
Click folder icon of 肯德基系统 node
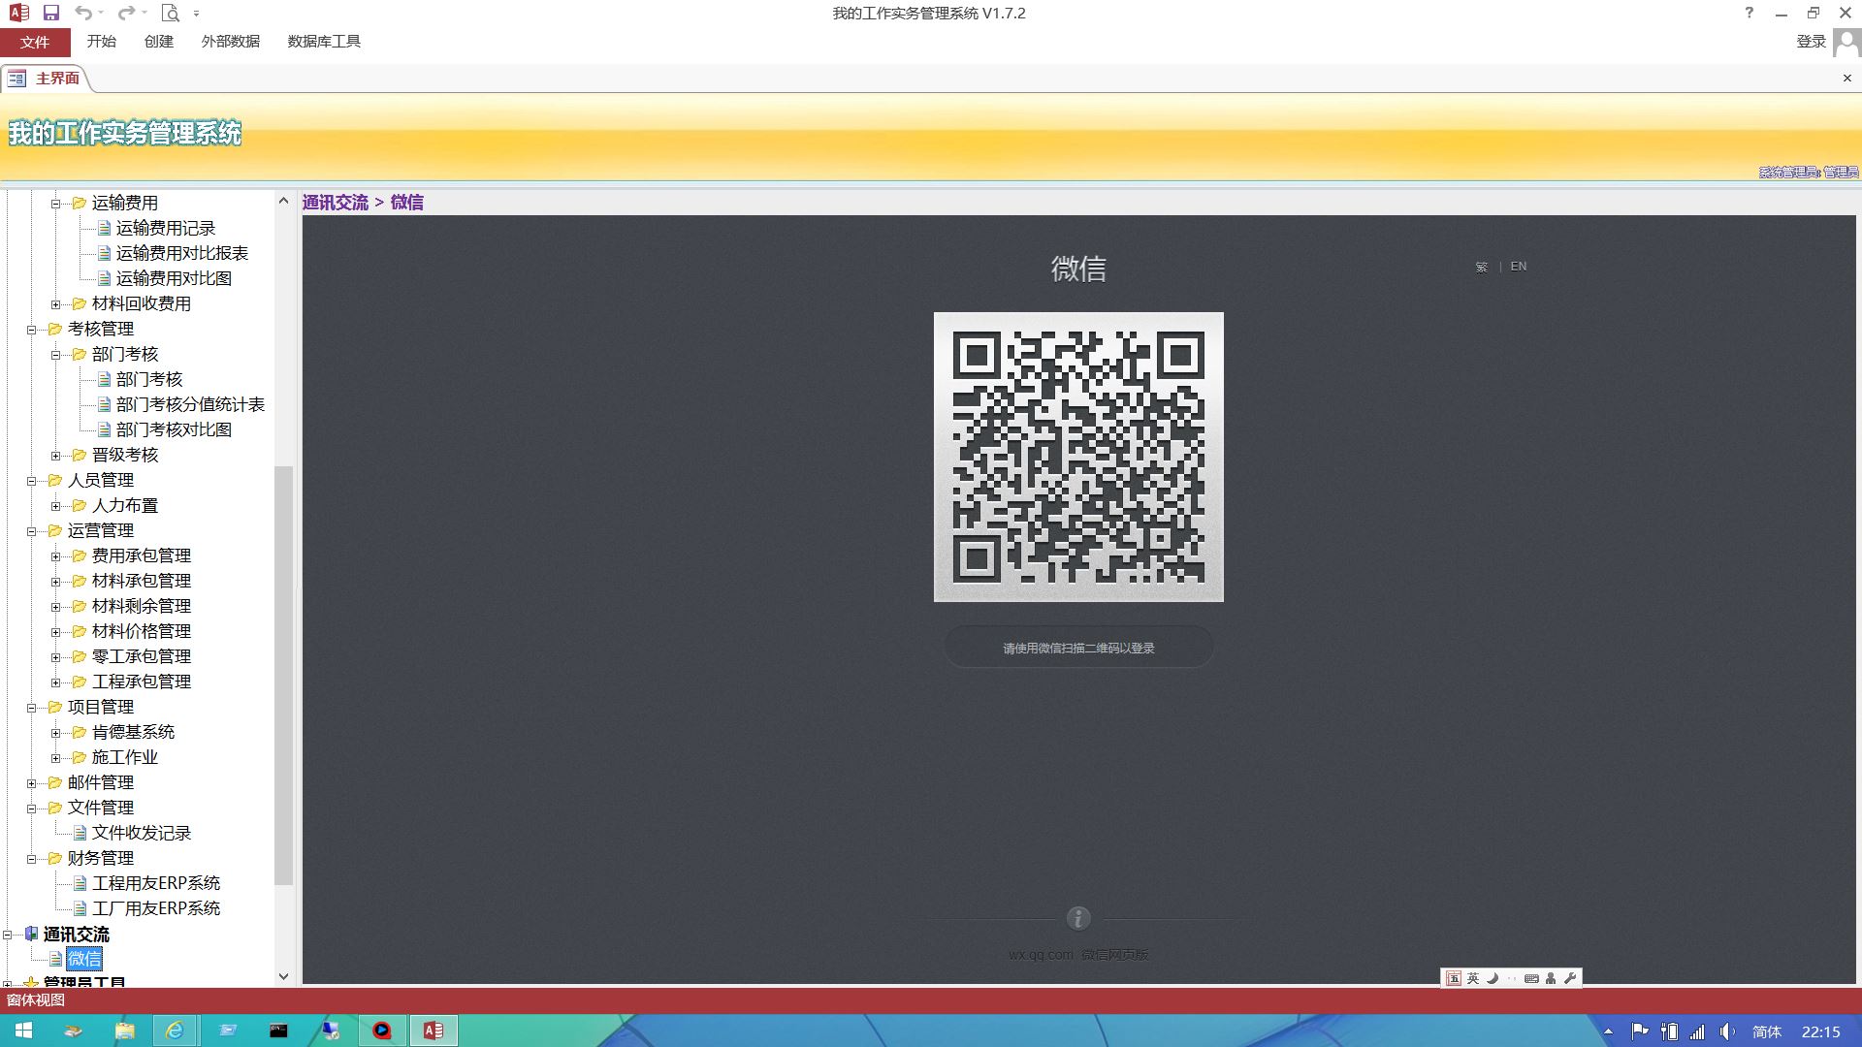click(x=80, y=732)
